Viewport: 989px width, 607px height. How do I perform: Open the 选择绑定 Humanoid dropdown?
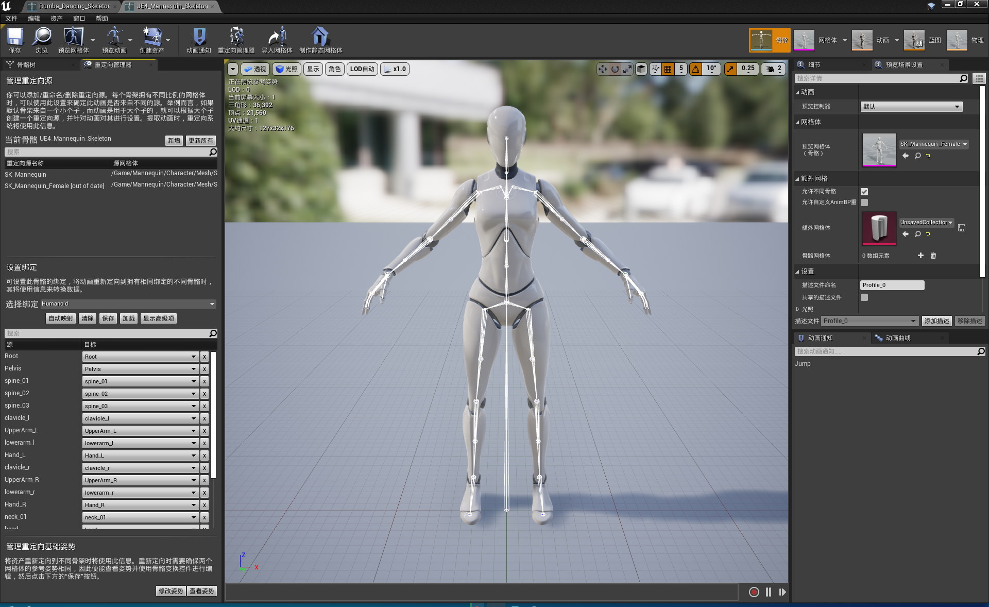tap(128, 304)
